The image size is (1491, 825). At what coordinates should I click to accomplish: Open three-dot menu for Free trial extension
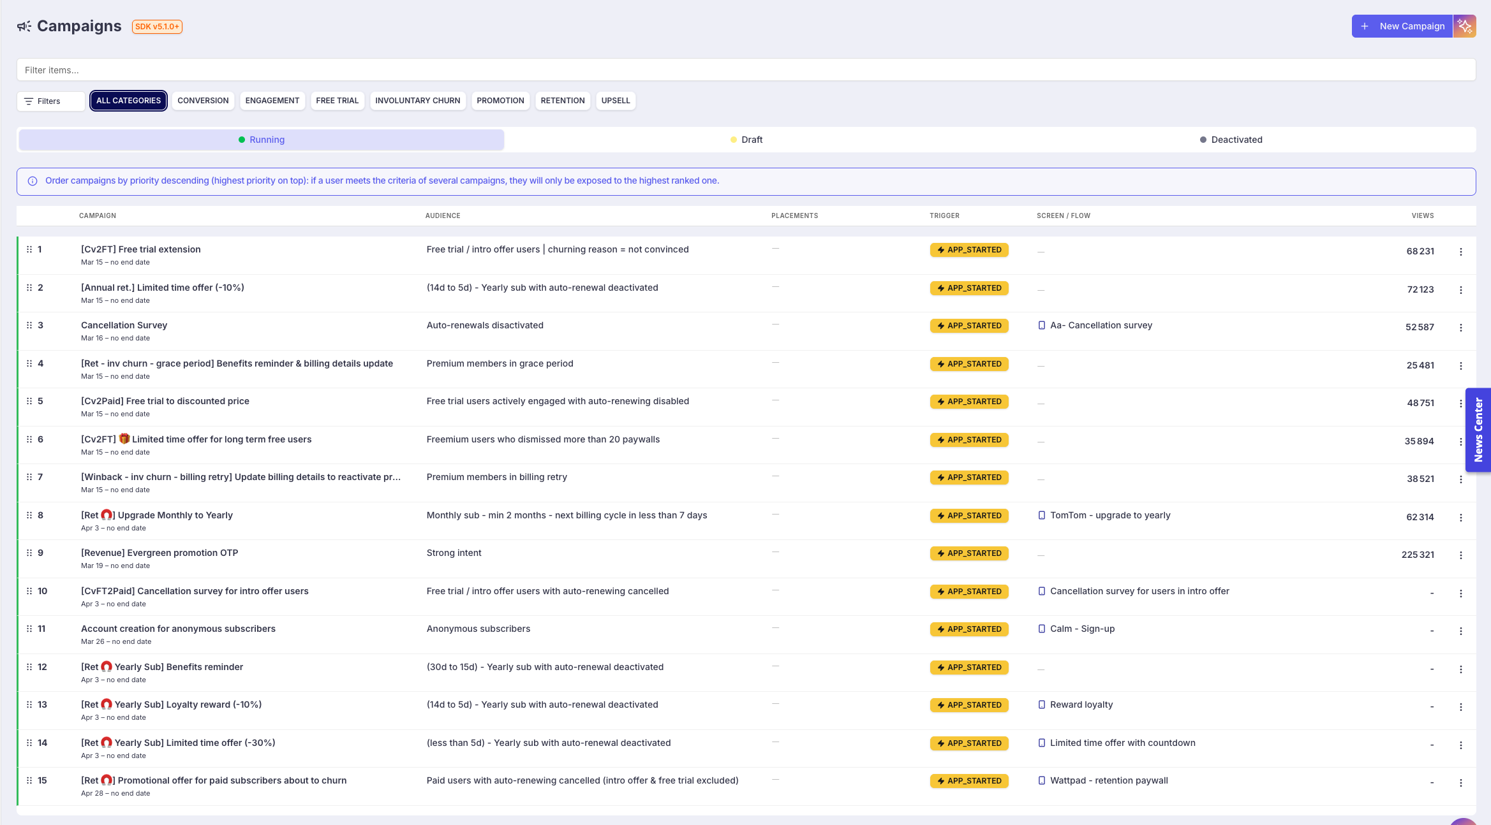(x=1460, y=252)
